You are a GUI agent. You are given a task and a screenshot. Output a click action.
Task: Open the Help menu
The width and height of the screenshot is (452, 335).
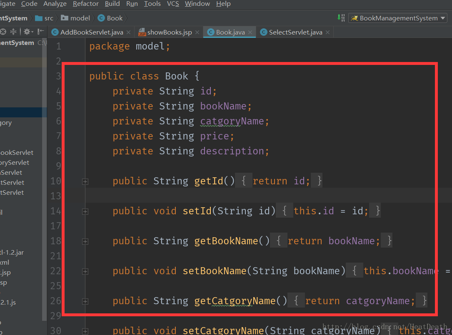click(x=223, y=4)
